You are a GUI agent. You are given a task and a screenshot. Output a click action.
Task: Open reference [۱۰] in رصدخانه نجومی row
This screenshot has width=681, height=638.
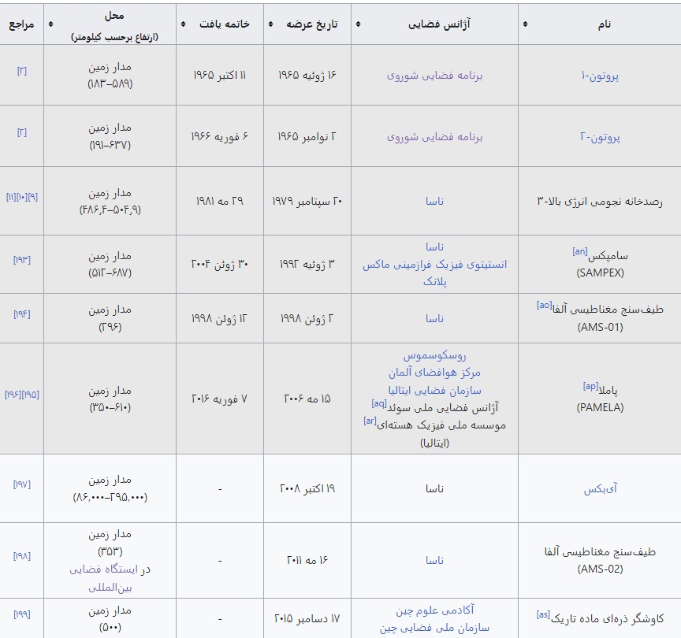coord(22,197)
